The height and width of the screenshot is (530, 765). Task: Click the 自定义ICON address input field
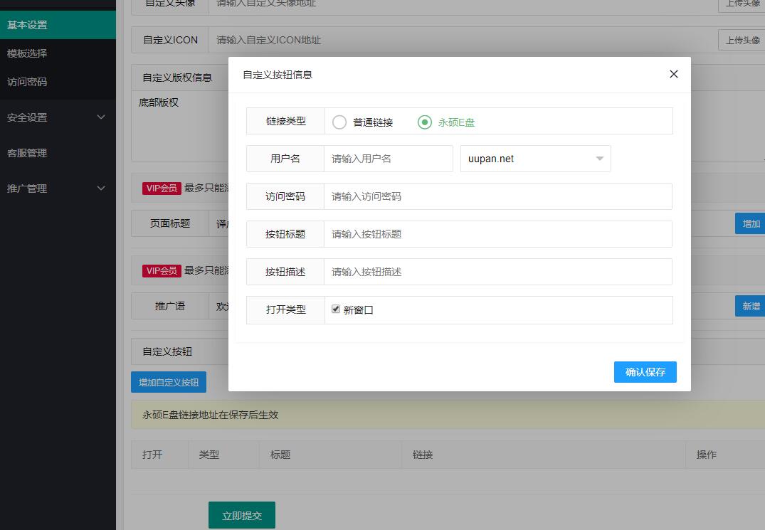(x=463, y=40)
